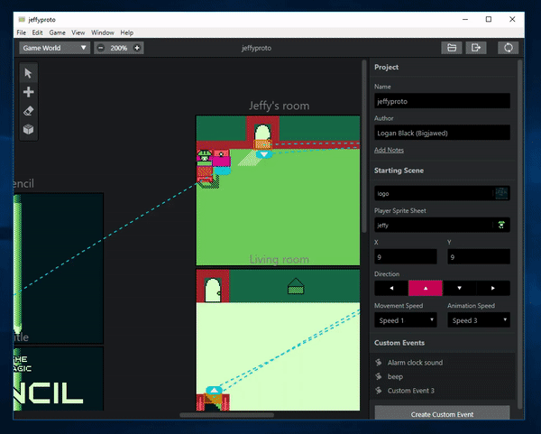Select the hanging lamp in Living room
541x434 pixels.
point(296,286)
